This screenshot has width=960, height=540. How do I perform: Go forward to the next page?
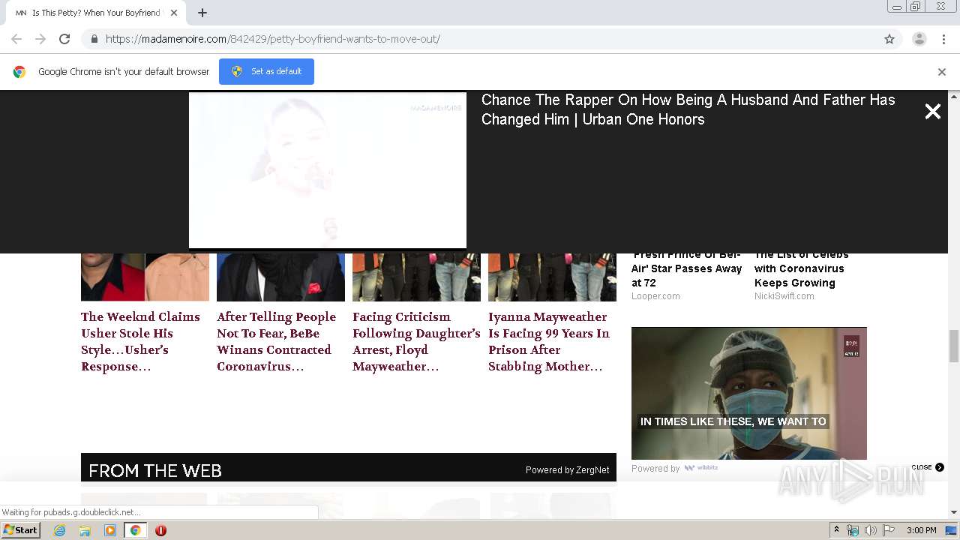(40, 39)
